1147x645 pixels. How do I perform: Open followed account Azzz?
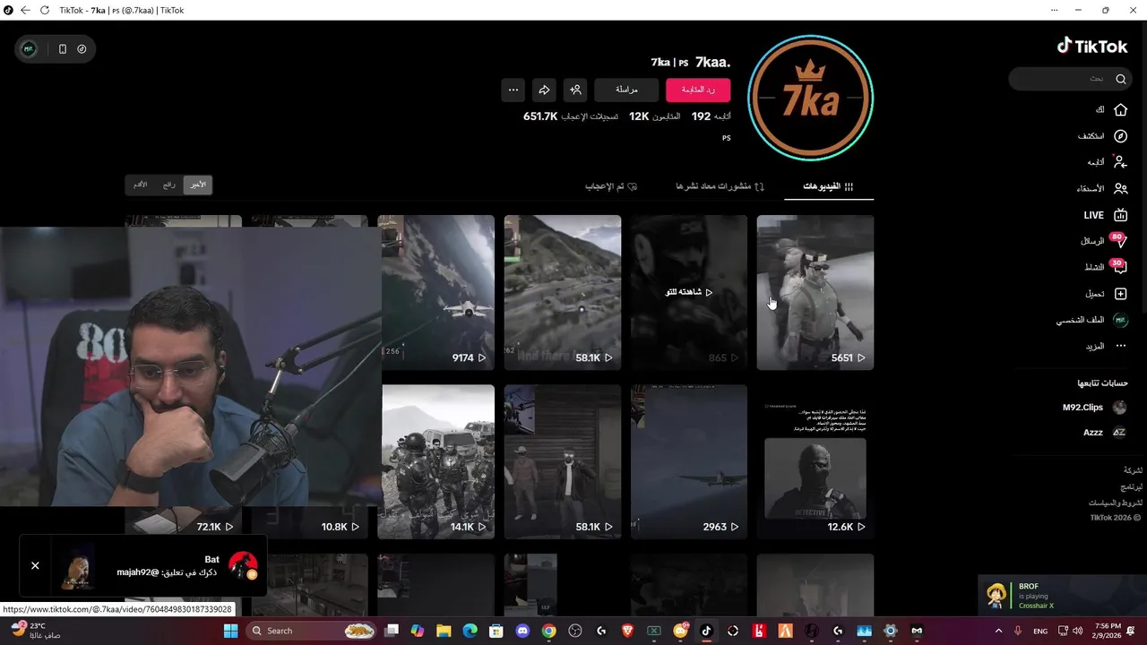(x=1104, y=432)
